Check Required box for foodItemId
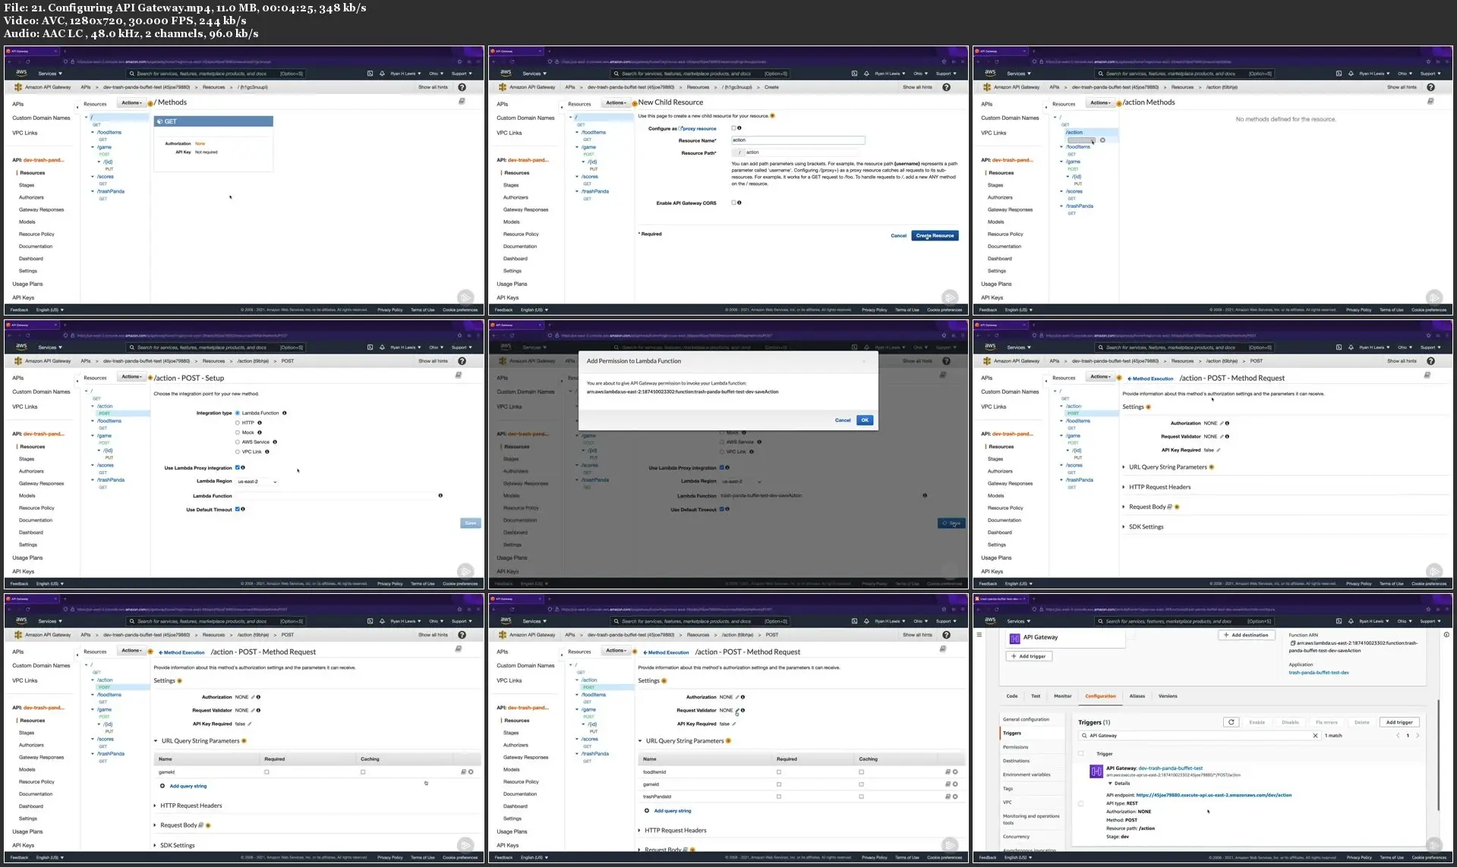This screenshot has height=867, width=1457. coord(779,772)
